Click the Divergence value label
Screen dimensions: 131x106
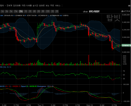click(45, 86)
